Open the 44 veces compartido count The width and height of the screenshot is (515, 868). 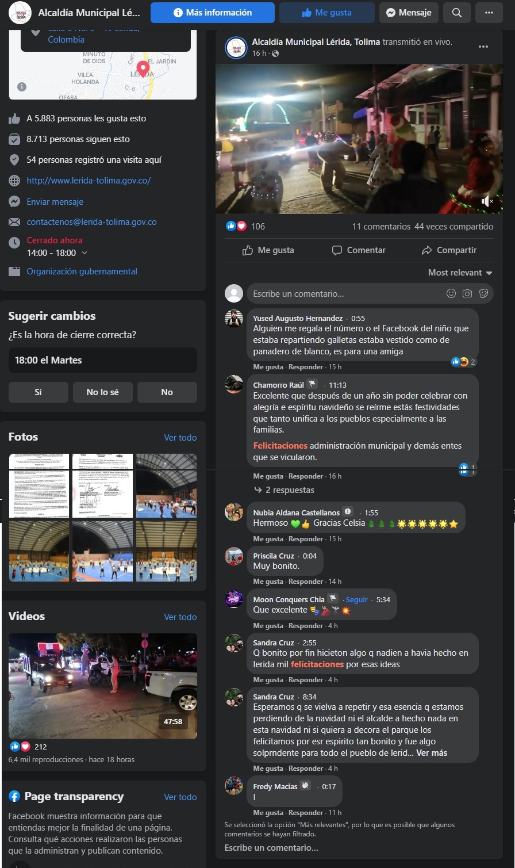[454, 227]
